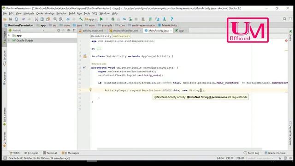This screenshot has width=295, height=166.
Task: Toggle the Gradle right-side panel
Action: pos(290,35)
